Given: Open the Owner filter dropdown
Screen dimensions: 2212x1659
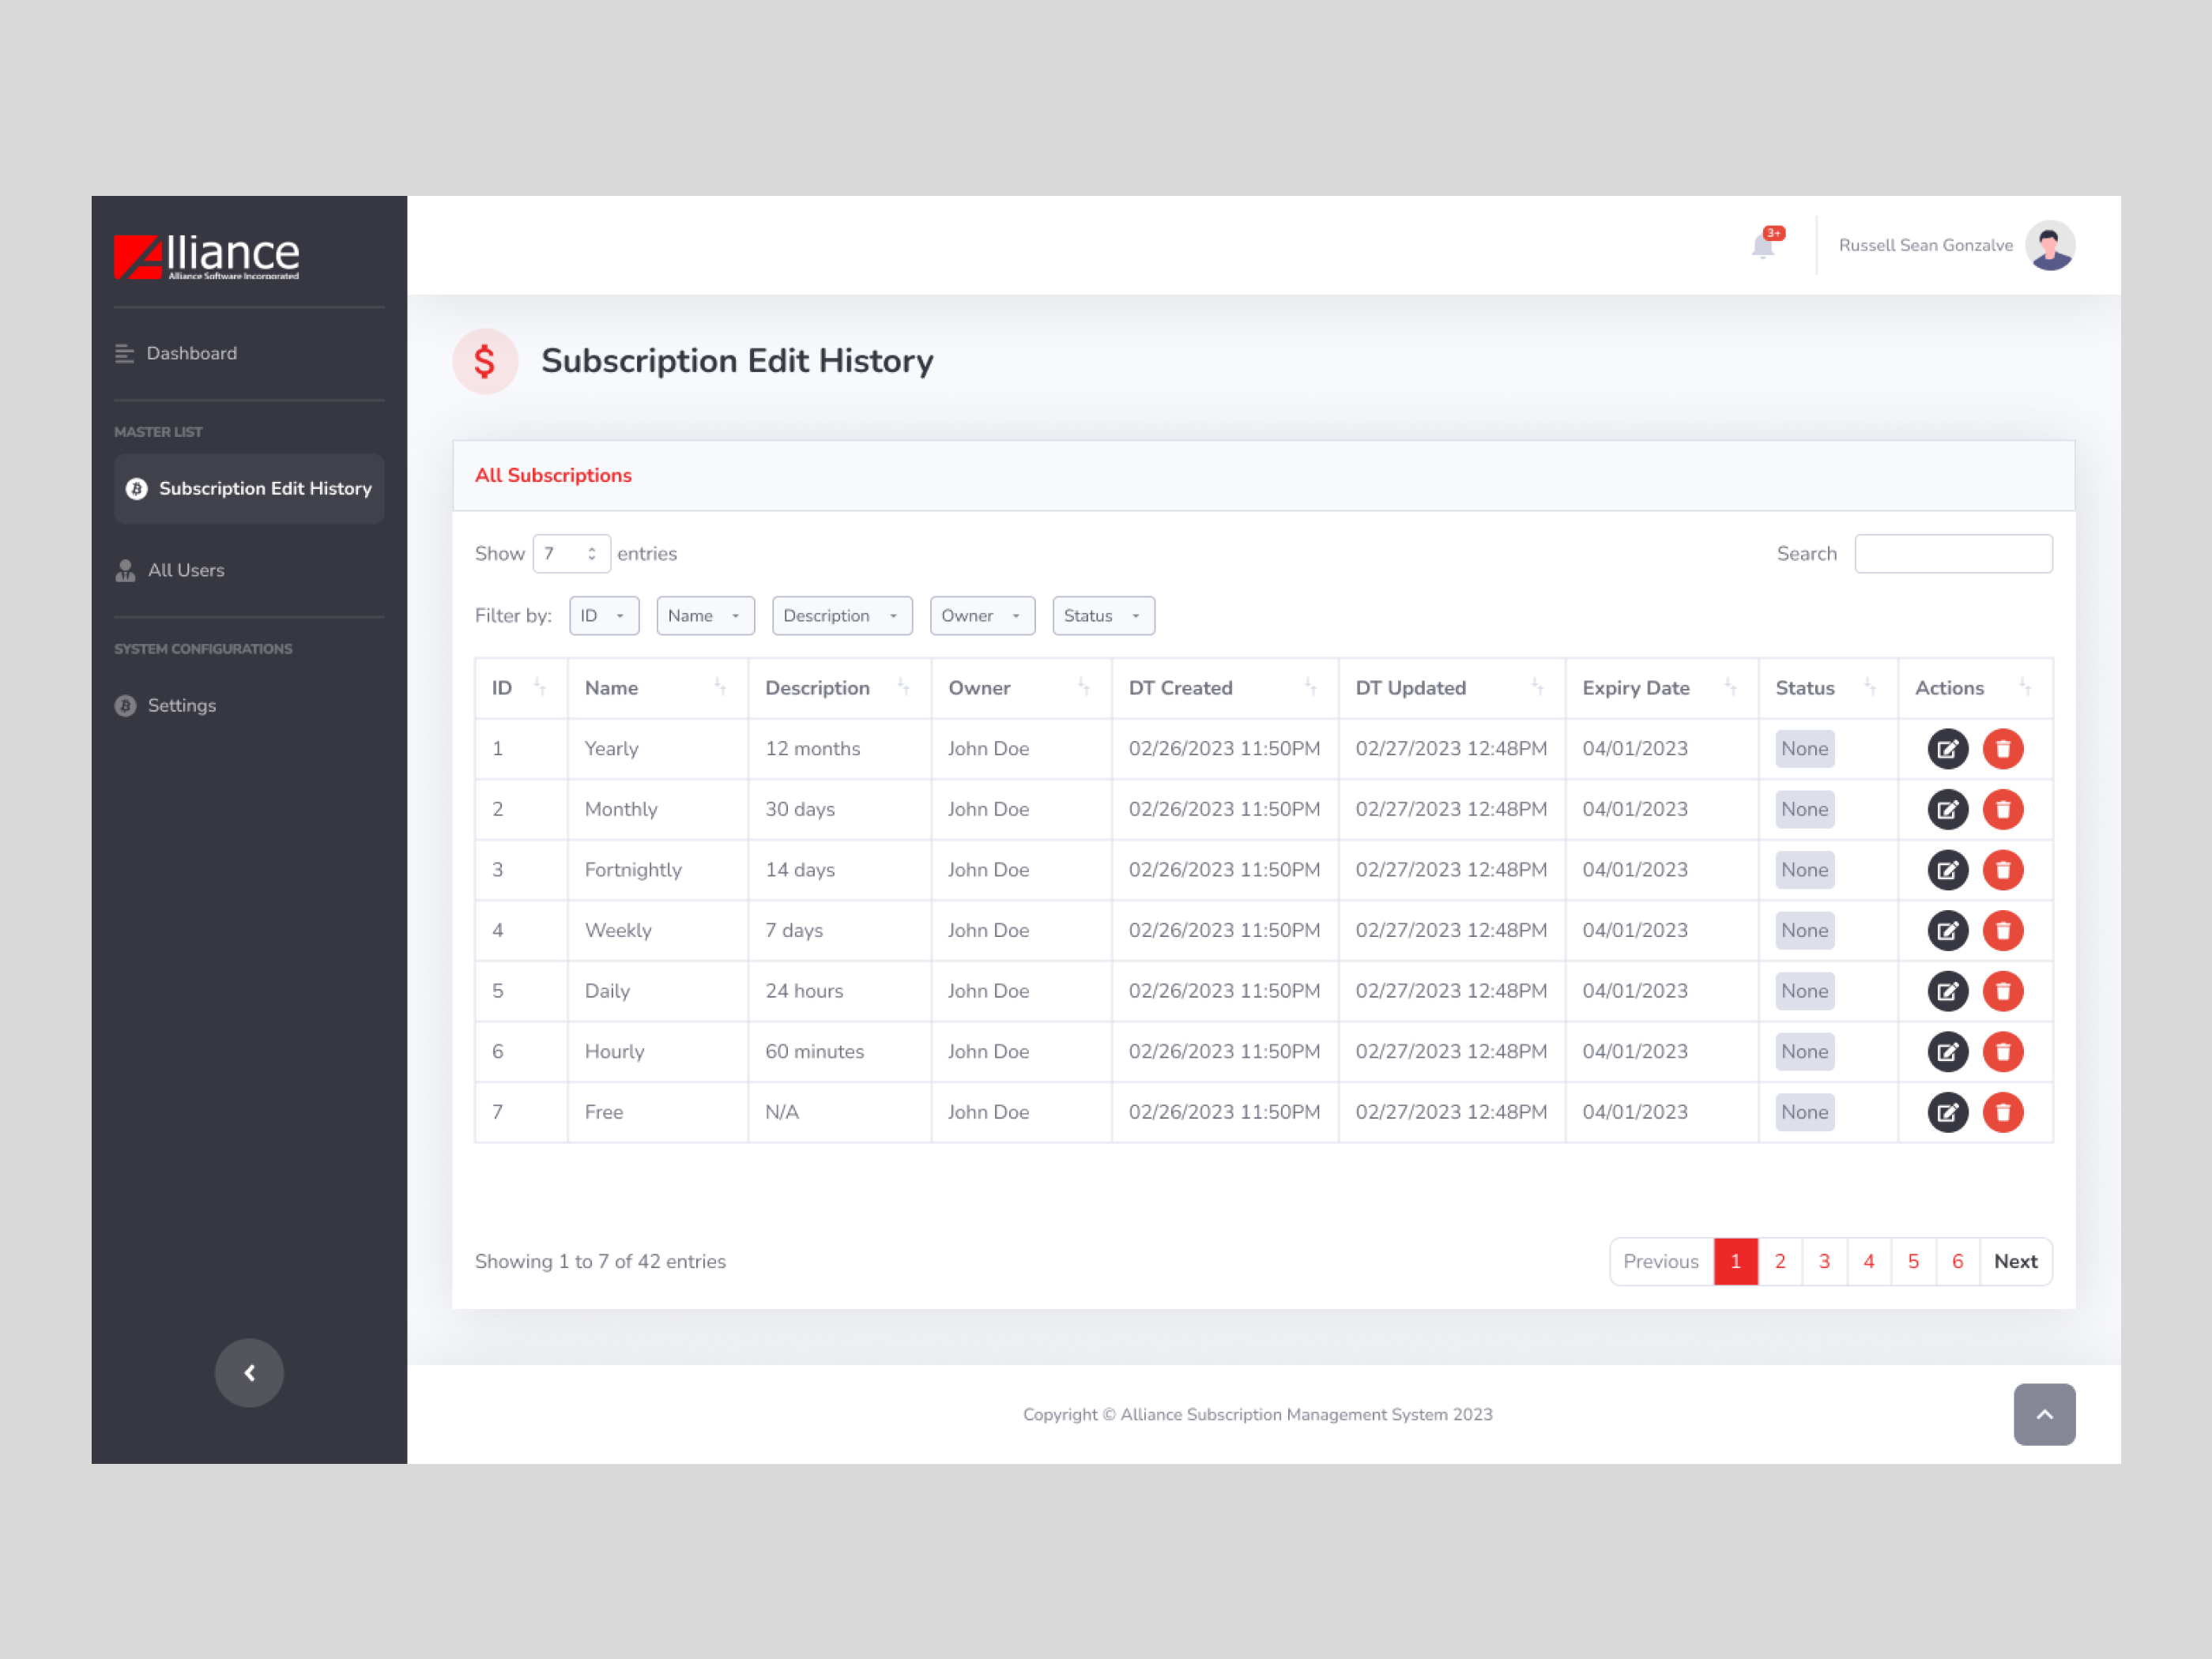Looking at the screenshot, I should 981,615.
